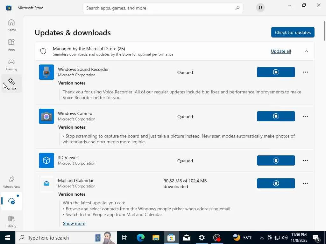Click the volume speaker icon in tray

[x=285, y=238]
